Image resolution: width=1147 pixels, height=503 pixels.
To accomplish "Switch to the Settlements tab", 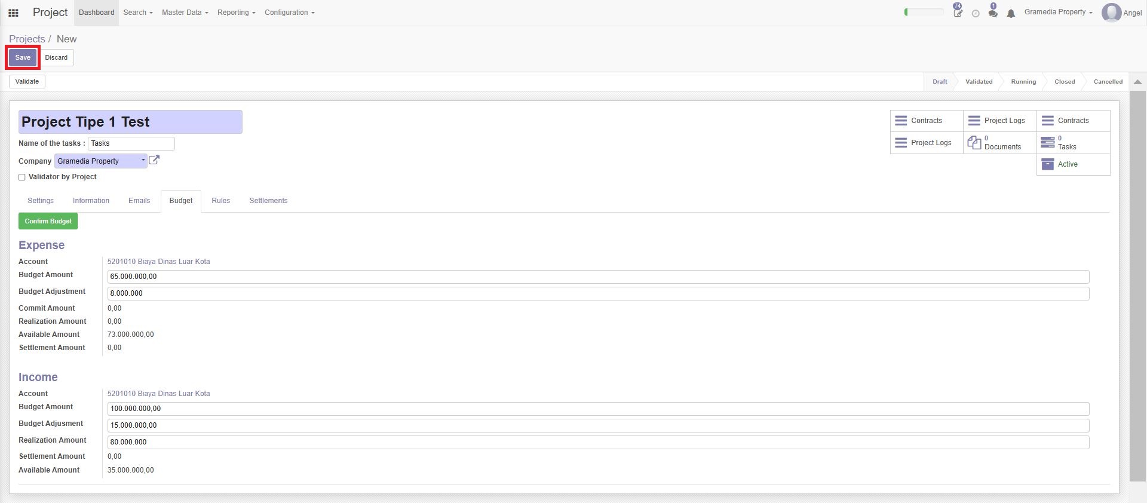I will 268,201.
